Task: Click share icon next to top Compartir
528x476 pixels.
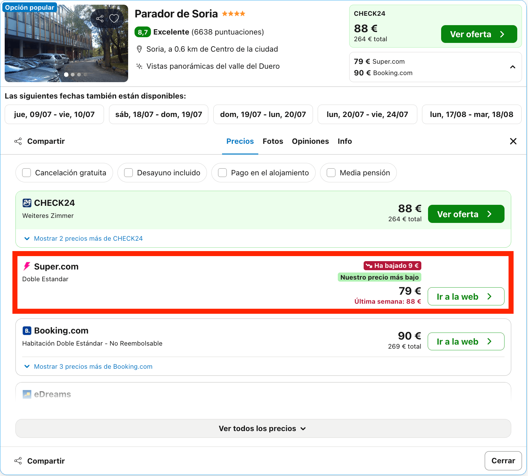Action: (18, 141)
